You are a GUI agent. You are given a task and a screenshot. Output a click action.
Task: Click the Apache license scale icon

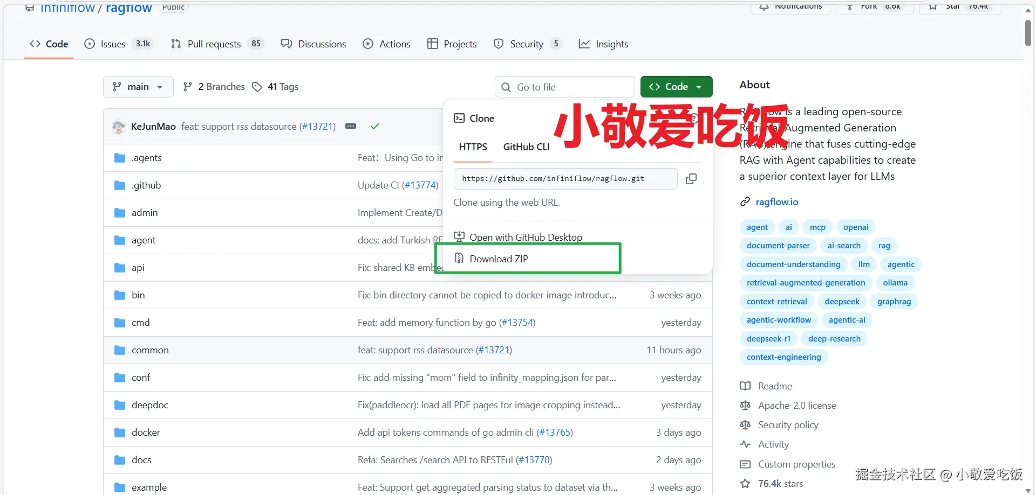point(745,406)
